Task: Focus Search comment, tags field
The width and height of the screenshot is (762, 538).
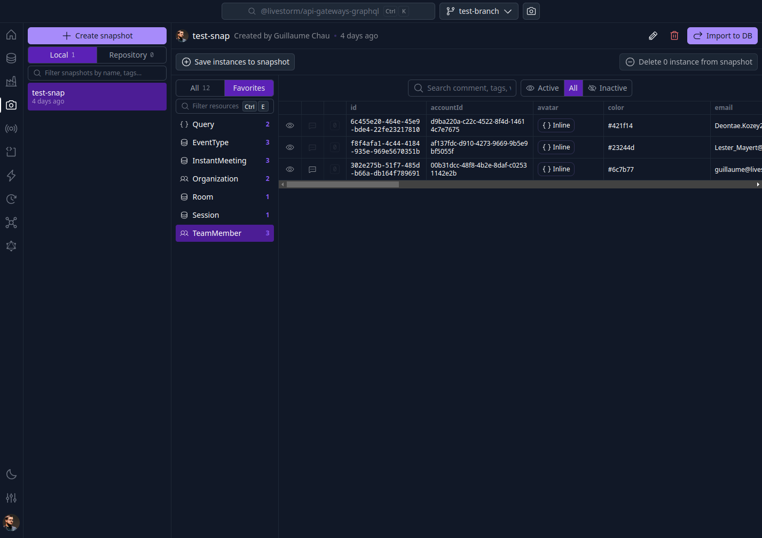Action: coord(462,88)
